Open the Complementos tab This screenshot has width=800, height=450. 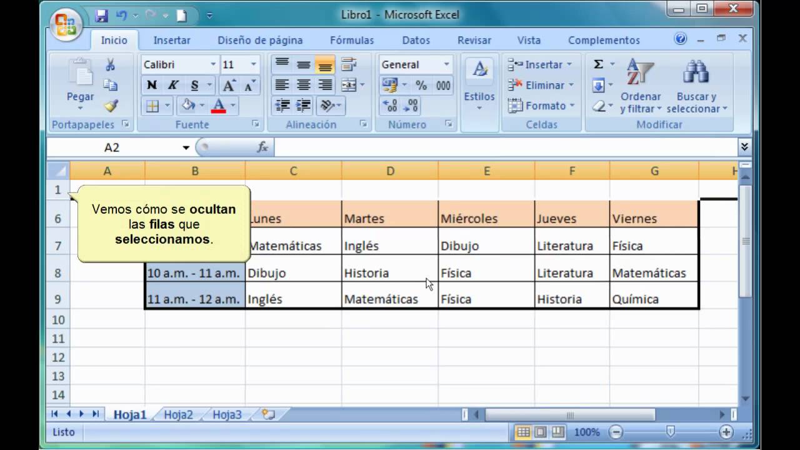click(604, 40)
